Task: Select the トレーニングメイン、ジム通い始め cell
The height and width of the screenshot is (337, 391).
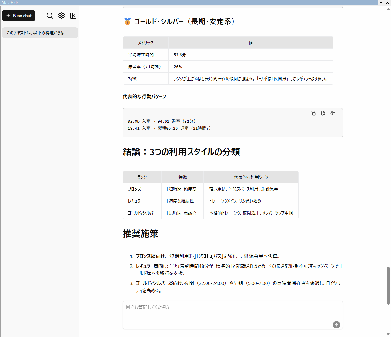Action: [x=251, y=201]
